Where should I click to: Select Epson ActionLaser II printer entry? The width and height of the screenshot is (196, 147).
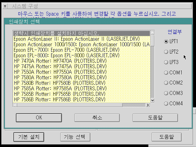(x=82, y=39)
